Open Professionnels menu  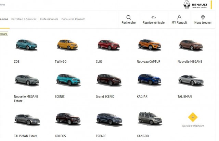(49, 19)
